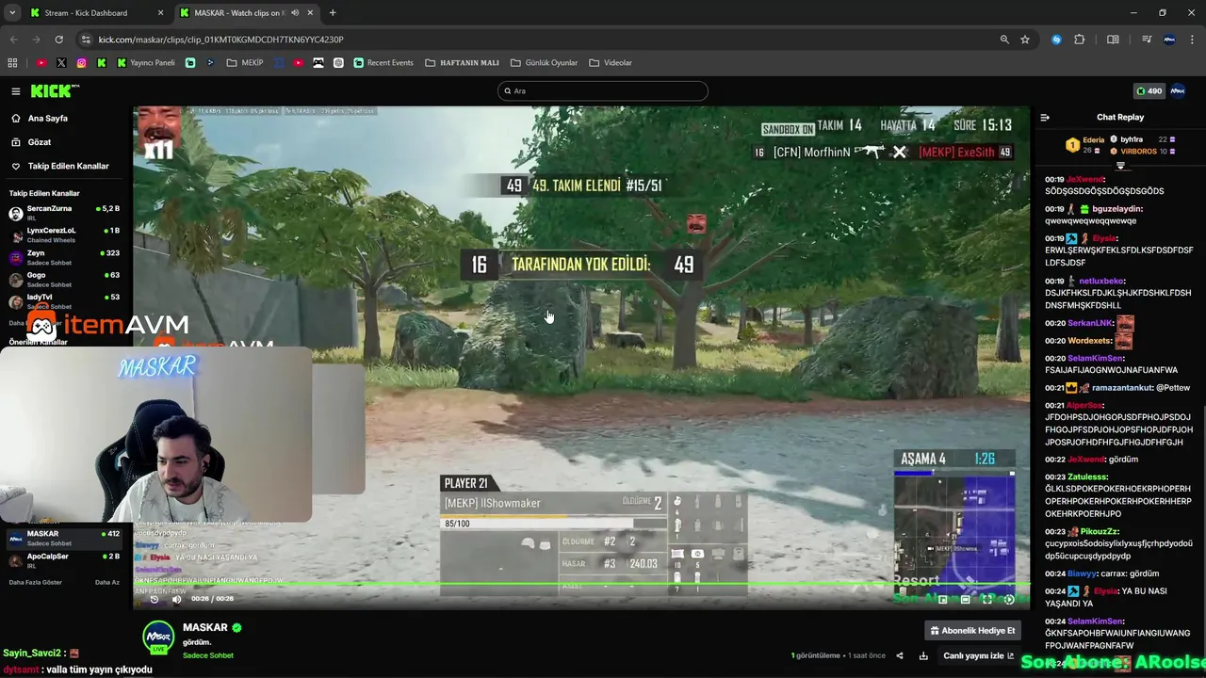The image size is (1206, 678).
Task: Open Ana Sayfa in the sidebar
Action: [47, 119]
